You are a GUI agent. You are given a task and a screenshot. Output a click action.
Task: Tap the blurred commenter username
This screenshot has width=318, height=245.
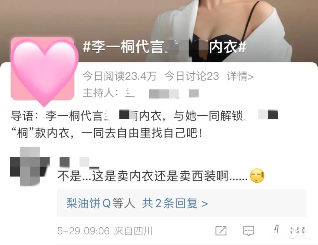pos(79,162)
